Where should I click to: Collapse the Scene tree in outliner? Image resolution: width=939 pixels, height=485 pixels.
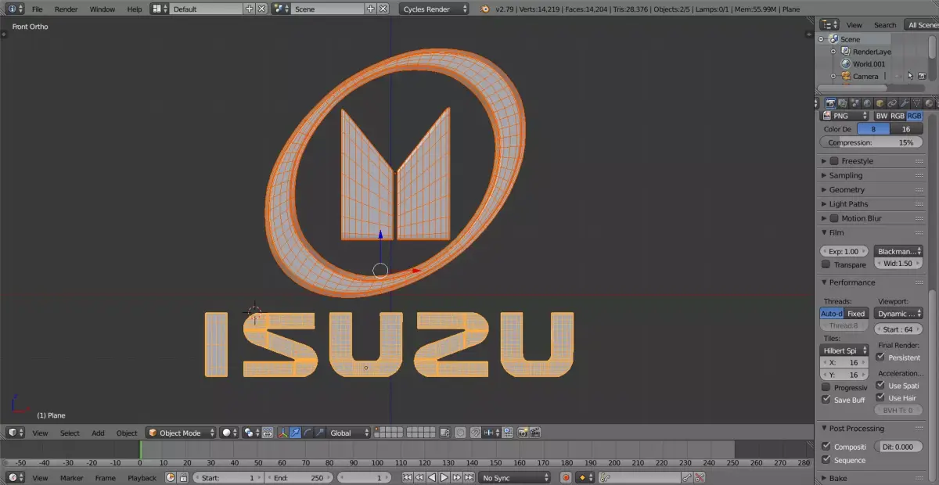[x=822, y=39]
